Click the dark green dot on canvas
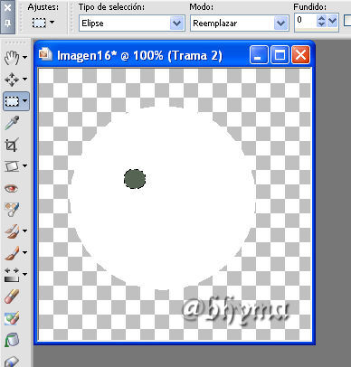The height and width of the screenshot is (367, 351). click(135, 179)
